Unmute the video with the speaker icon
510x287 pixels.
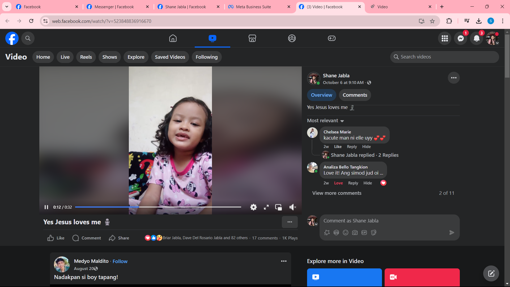pos(292,207)
